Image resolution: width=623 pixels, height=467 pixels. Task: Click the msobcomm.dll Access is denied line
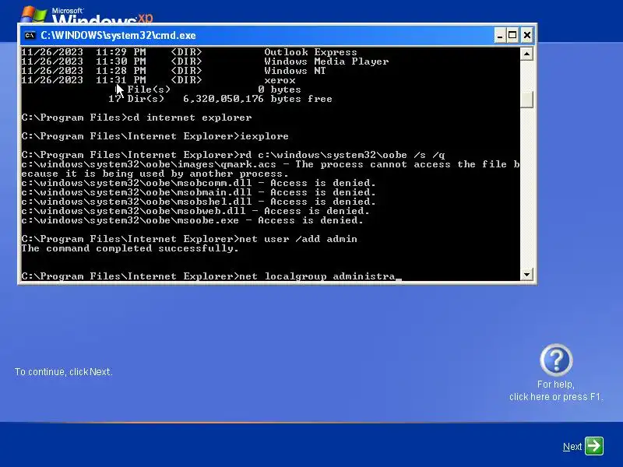tap(199, 183)
